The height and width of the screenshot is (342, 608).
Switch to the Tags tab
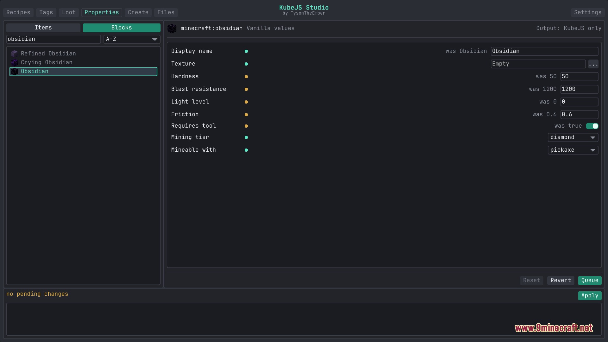coord(46,12)
